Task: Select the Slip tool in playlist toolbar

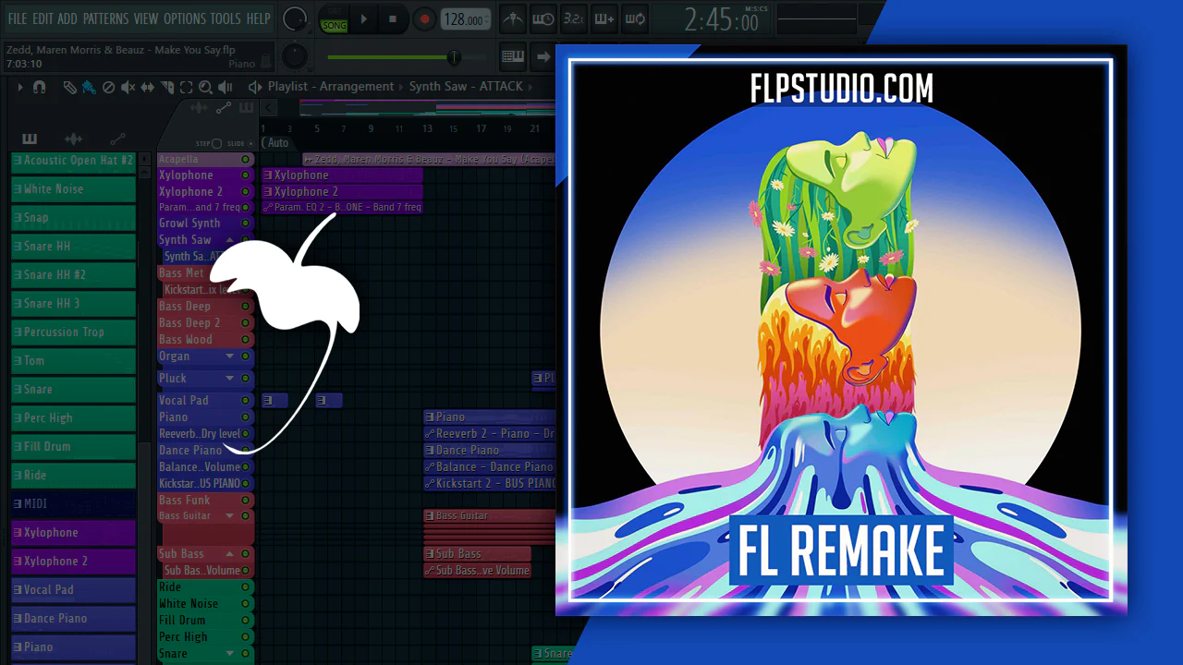Action: [148, 87]
